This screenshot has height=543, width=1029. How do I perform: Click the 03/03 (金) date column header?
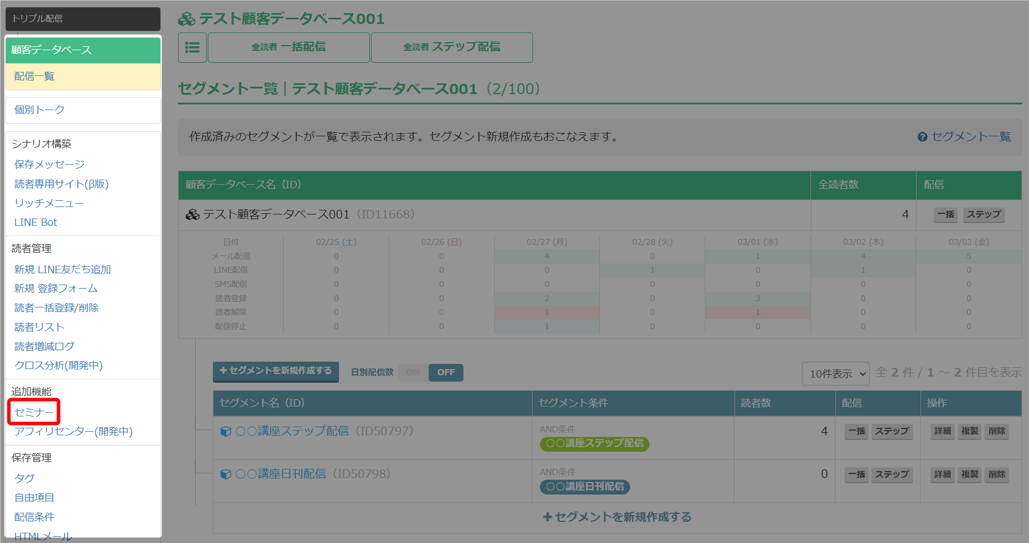coord(969,242)
